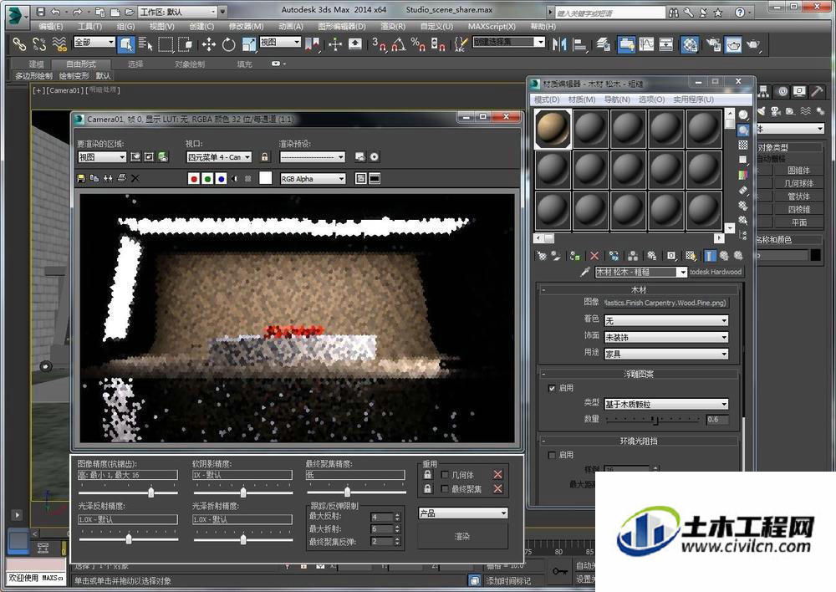Print the rendered image
The image size is (836, 592).
tap(121, 178)
